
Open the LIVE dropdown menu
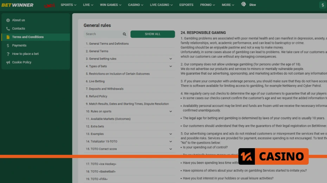click(88, 5)
